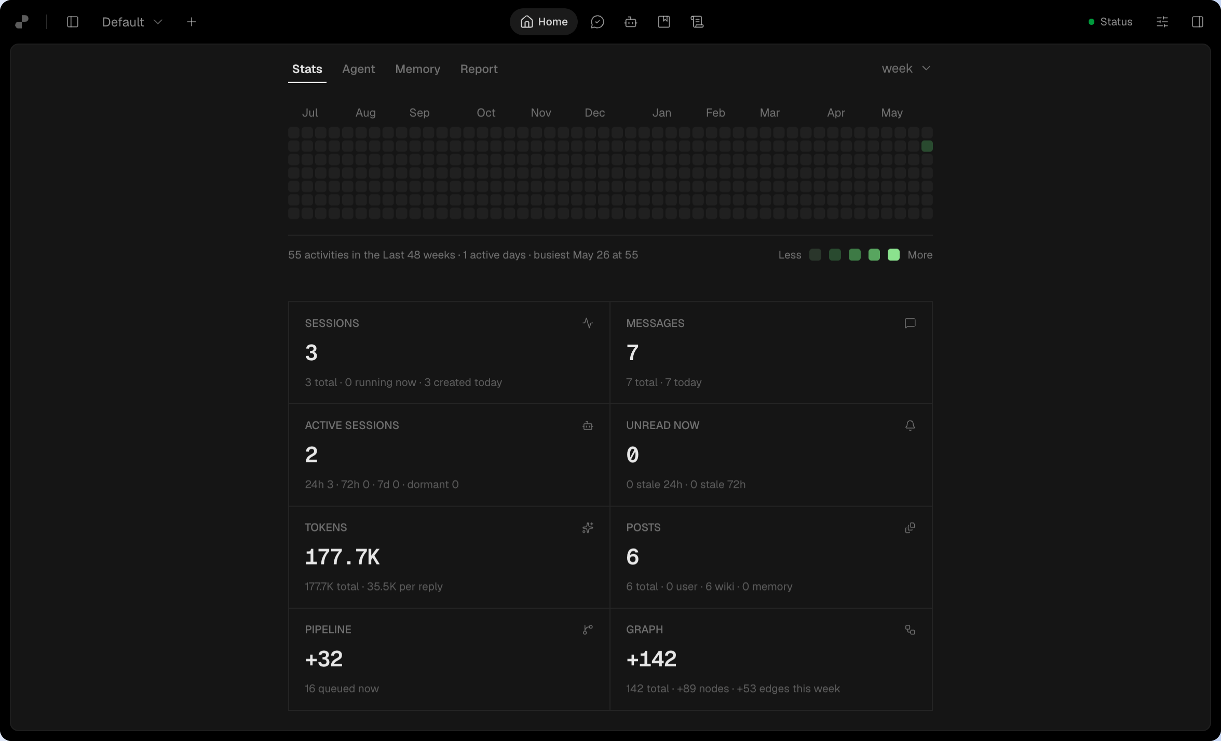Click the Unread Now value 0
Screen dimensions: 1221x741
(633, 455)
